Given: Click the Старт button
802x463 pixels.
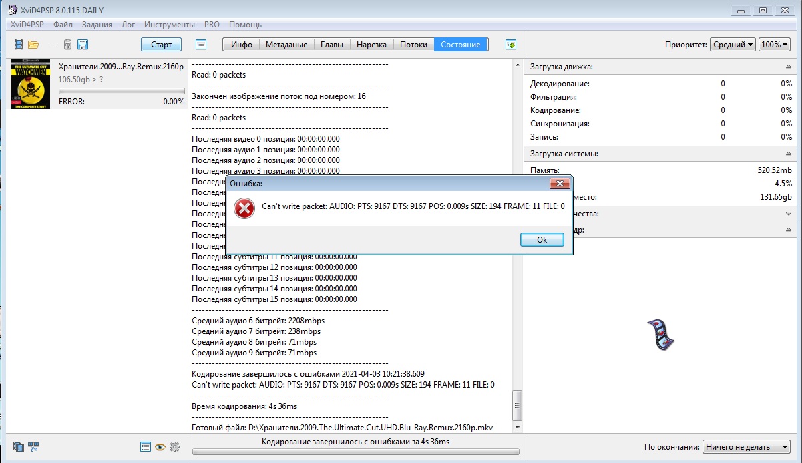Looking at the screenshot, I should pos(161,45).
